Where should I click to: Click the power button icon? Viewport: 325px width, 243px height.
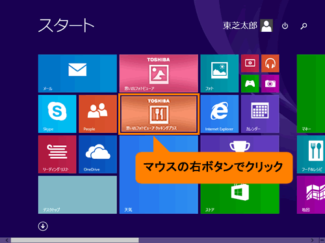click(x=285, y=26)
